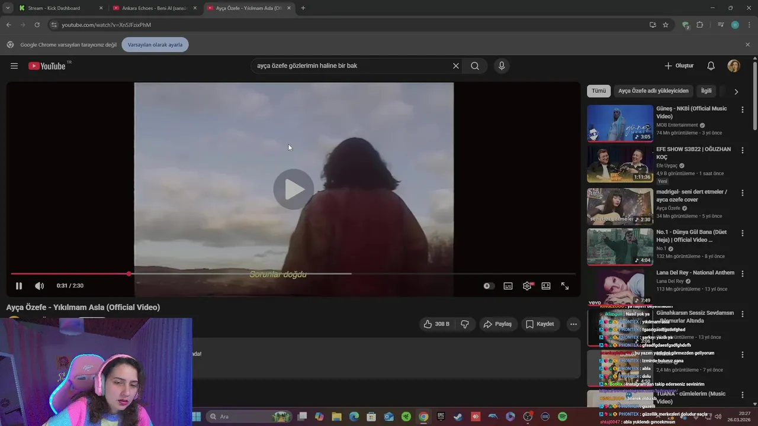Open Chrome three-dot menu
The image size is (758, 426).
coord(748,25)
